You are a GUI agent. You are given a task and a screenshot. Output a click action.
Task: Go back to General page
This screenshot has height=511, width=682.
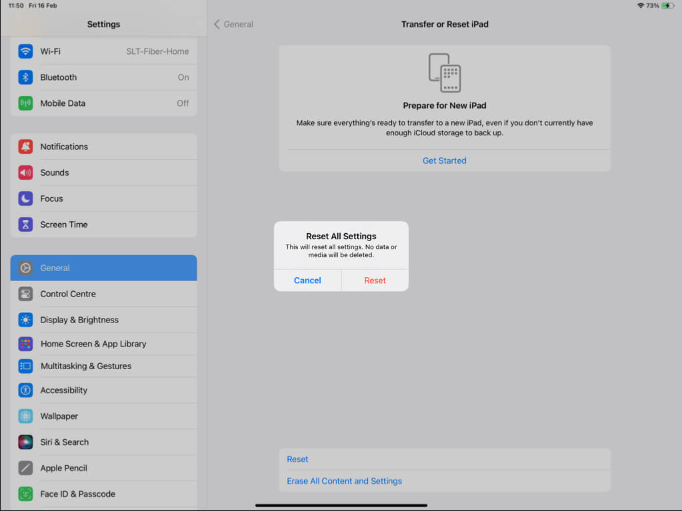[x=234, y=25]
